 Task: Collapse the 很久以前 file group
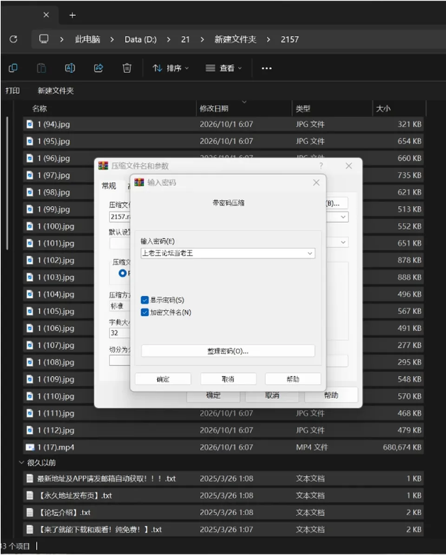pos(21,462)
